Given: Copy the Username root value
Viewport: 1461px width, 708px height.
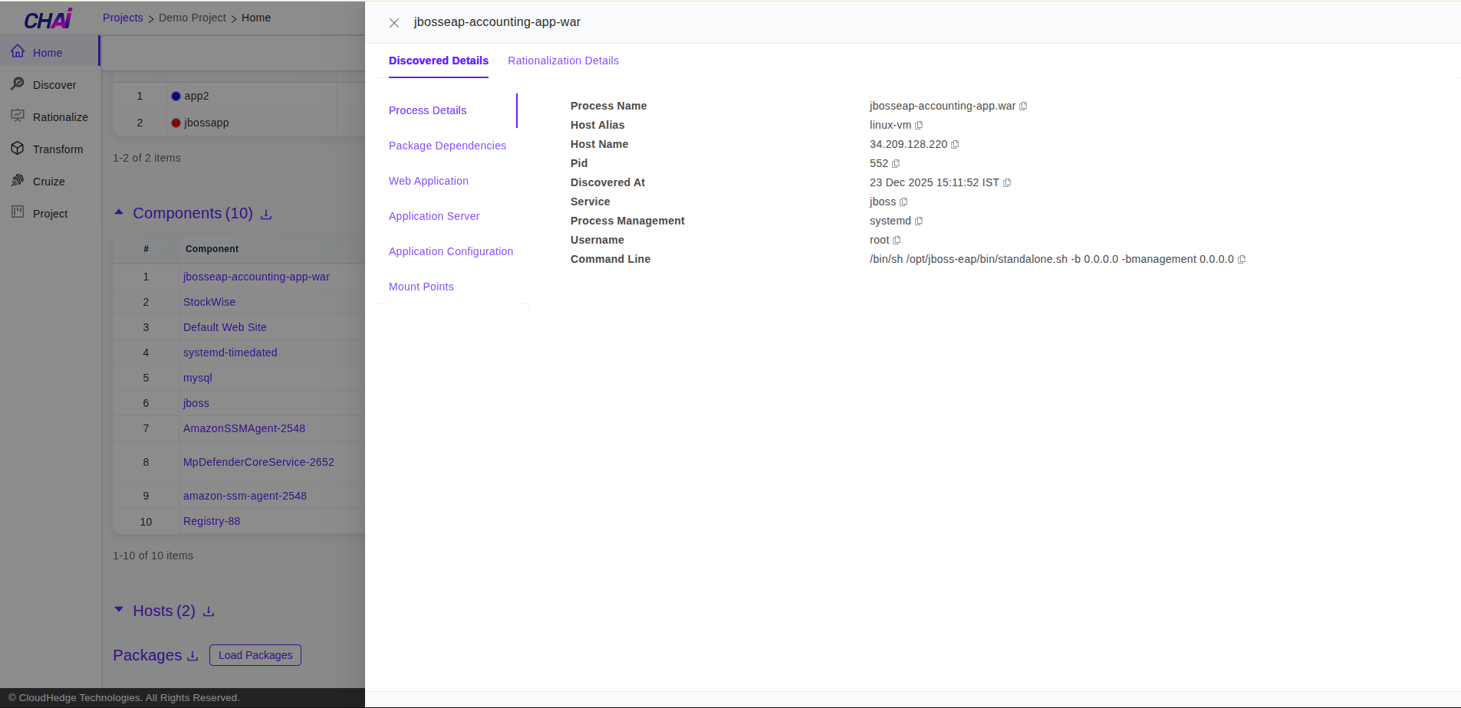Looking at the screenshot, I should (x=897, y=241).
